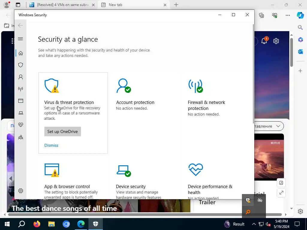Viewport: 307px width, 230px height.
Task: Launch Firefox from the taskbar
Action: pos(37,224)
